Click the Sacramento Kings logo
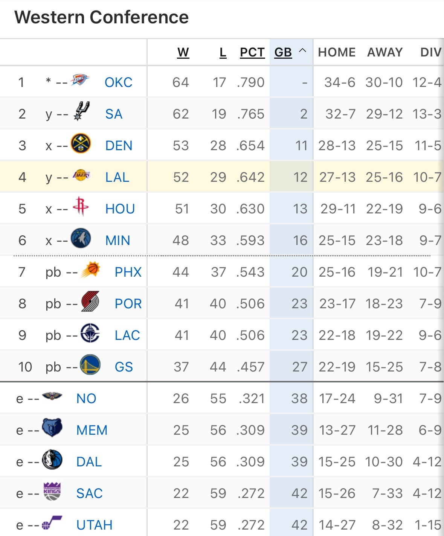This screenshot has height=536, width=444. point(52,491)
